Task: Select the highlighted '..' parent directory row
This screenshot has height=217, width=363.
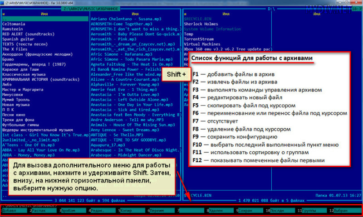Action: (45, 19)
